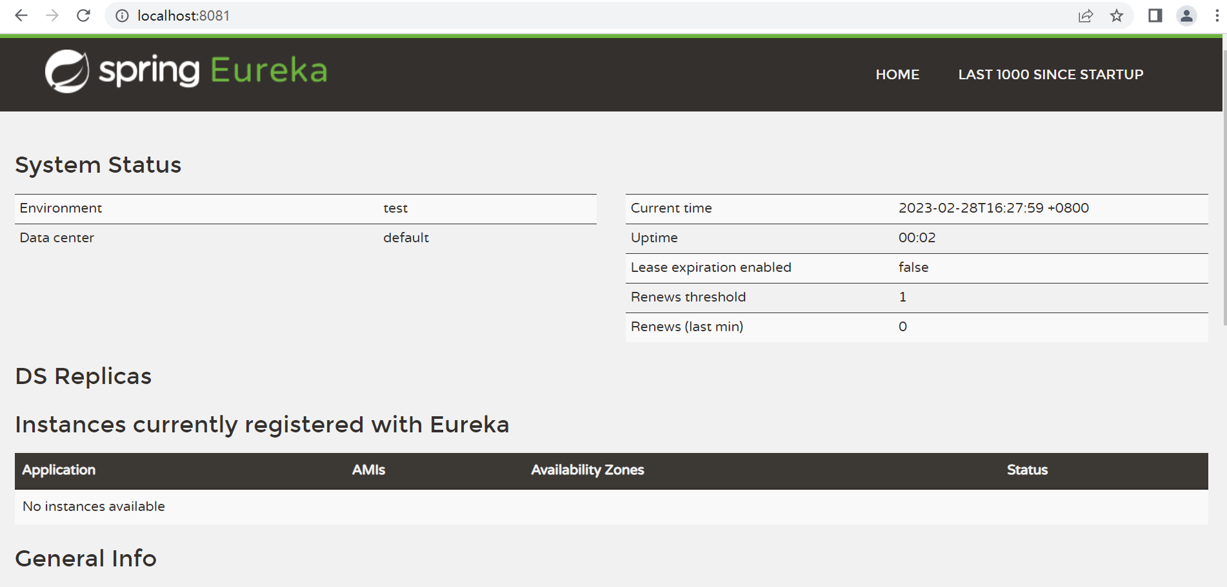Click the vertical page scrollbar
The image size is (1227, 587).
(x=1224, y=187)
